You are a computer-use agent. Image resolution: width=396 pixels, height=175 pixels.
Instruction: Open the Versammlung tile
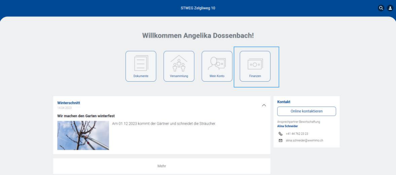179,66
